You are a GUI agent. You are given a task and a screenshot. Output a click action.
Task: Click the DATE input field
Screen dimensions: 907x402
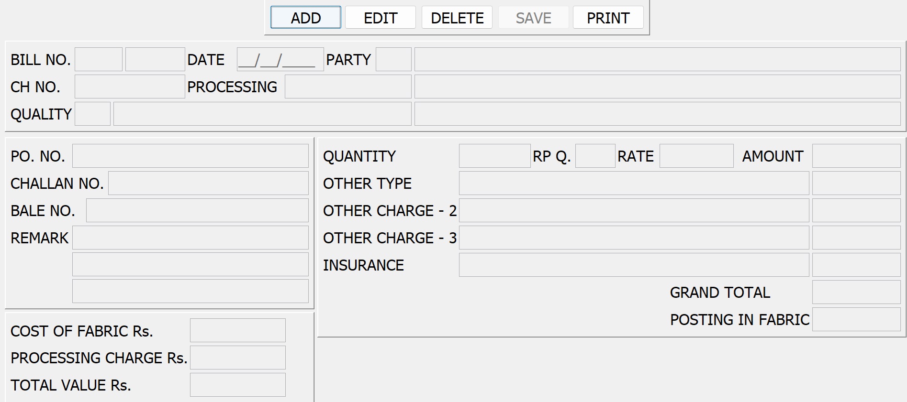pos(280,60)
